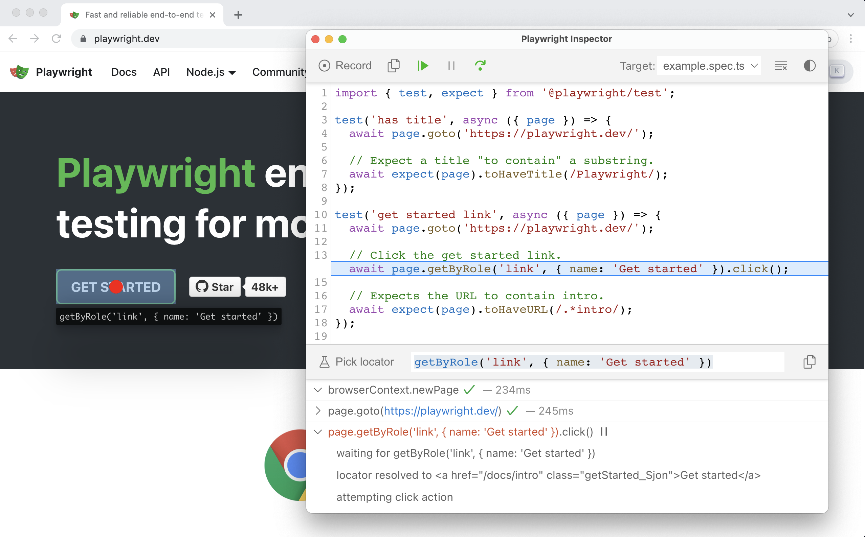Viewport: 865px width, 537px height.
Task: Click the green checkmark beside page.goto entry
Action: pos(512,411)
